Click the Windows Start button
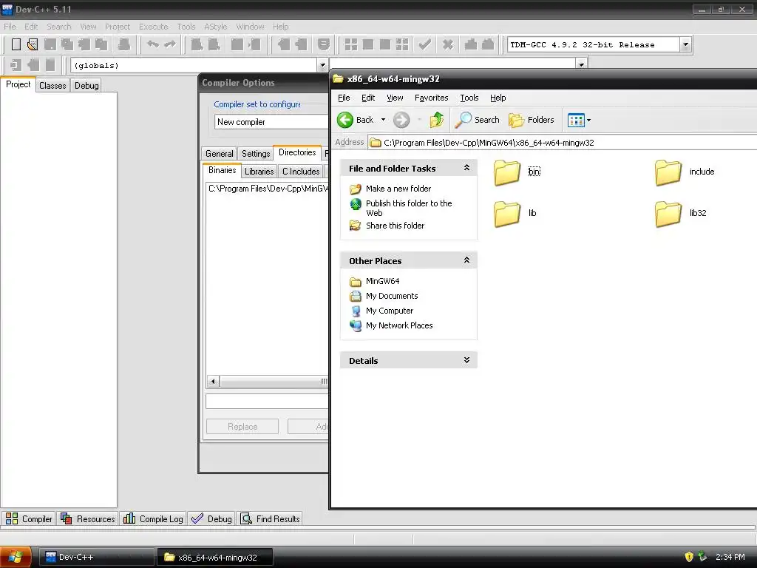Image resolution: width=757 pixels, height=568 pixels. coord(16,557)
